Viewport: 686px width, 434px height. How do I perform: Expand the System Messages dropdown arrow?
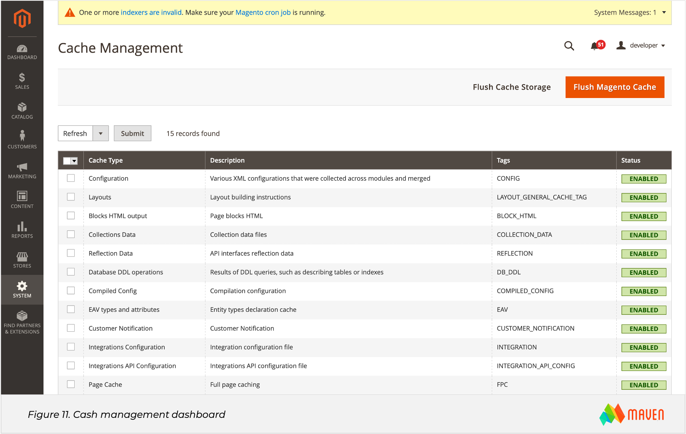click(x=664, y=12)
